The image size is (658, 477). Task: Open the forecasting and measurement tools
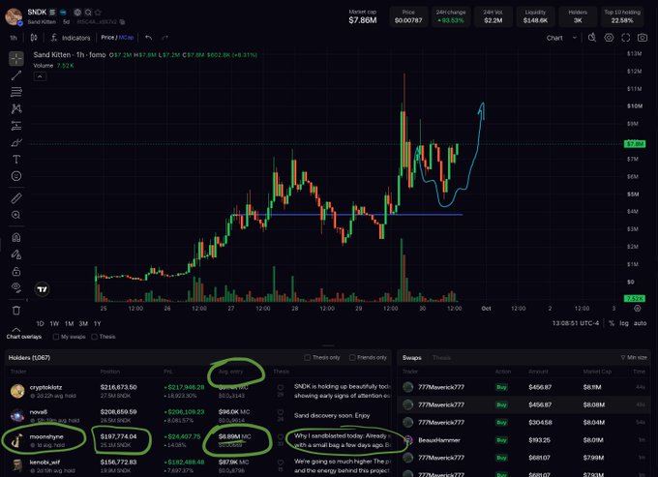[16, 126]
